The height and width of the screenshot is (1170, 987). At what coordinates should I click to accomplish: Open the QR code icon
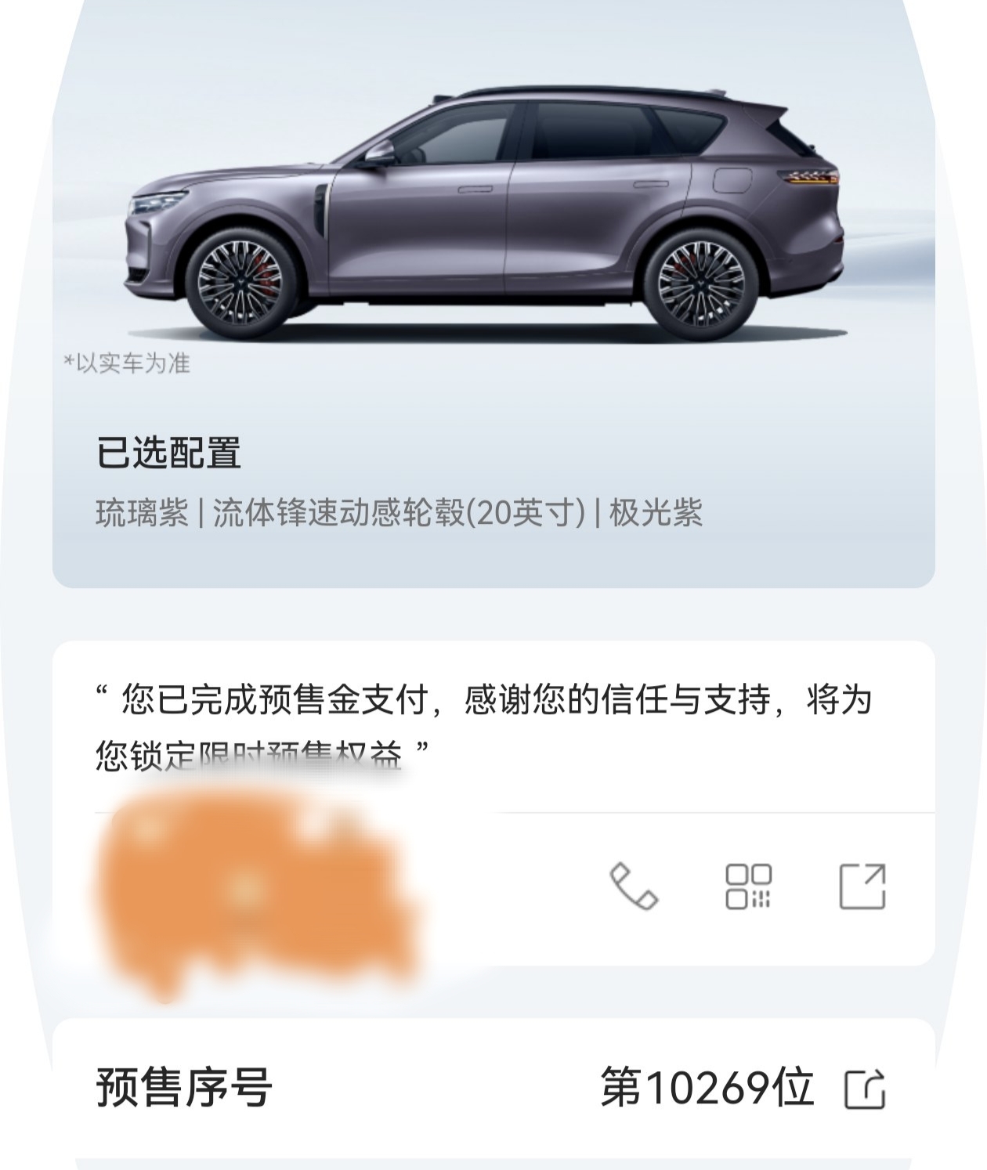click(748, 887)
